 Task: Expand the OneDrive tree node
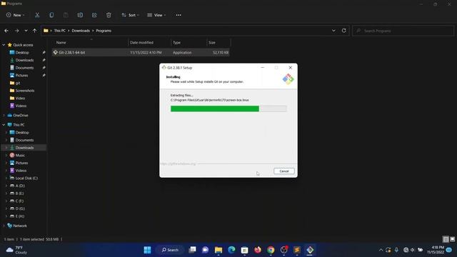click(4, 116)
